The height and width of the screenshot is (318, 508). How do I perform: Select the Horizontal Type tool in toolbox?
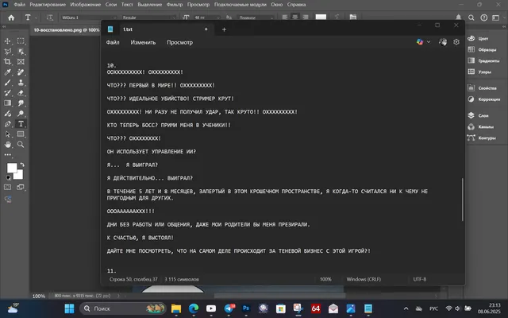pyautogui.click(x=21, y=124)
